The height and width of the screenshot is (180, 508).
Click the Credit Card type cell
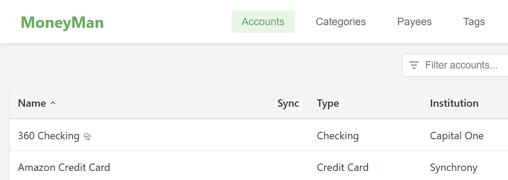(342, 167)
